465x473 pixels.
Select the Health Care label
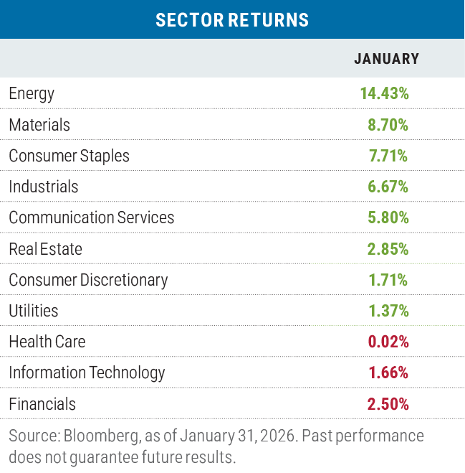pyautogui.click(x=47, y=342)
